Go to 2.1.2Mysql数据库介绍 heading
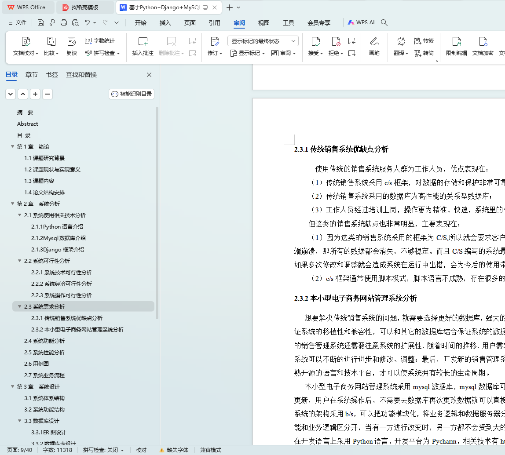The width and height of the screenshot is (505, 455). click(x=59, y=238)
